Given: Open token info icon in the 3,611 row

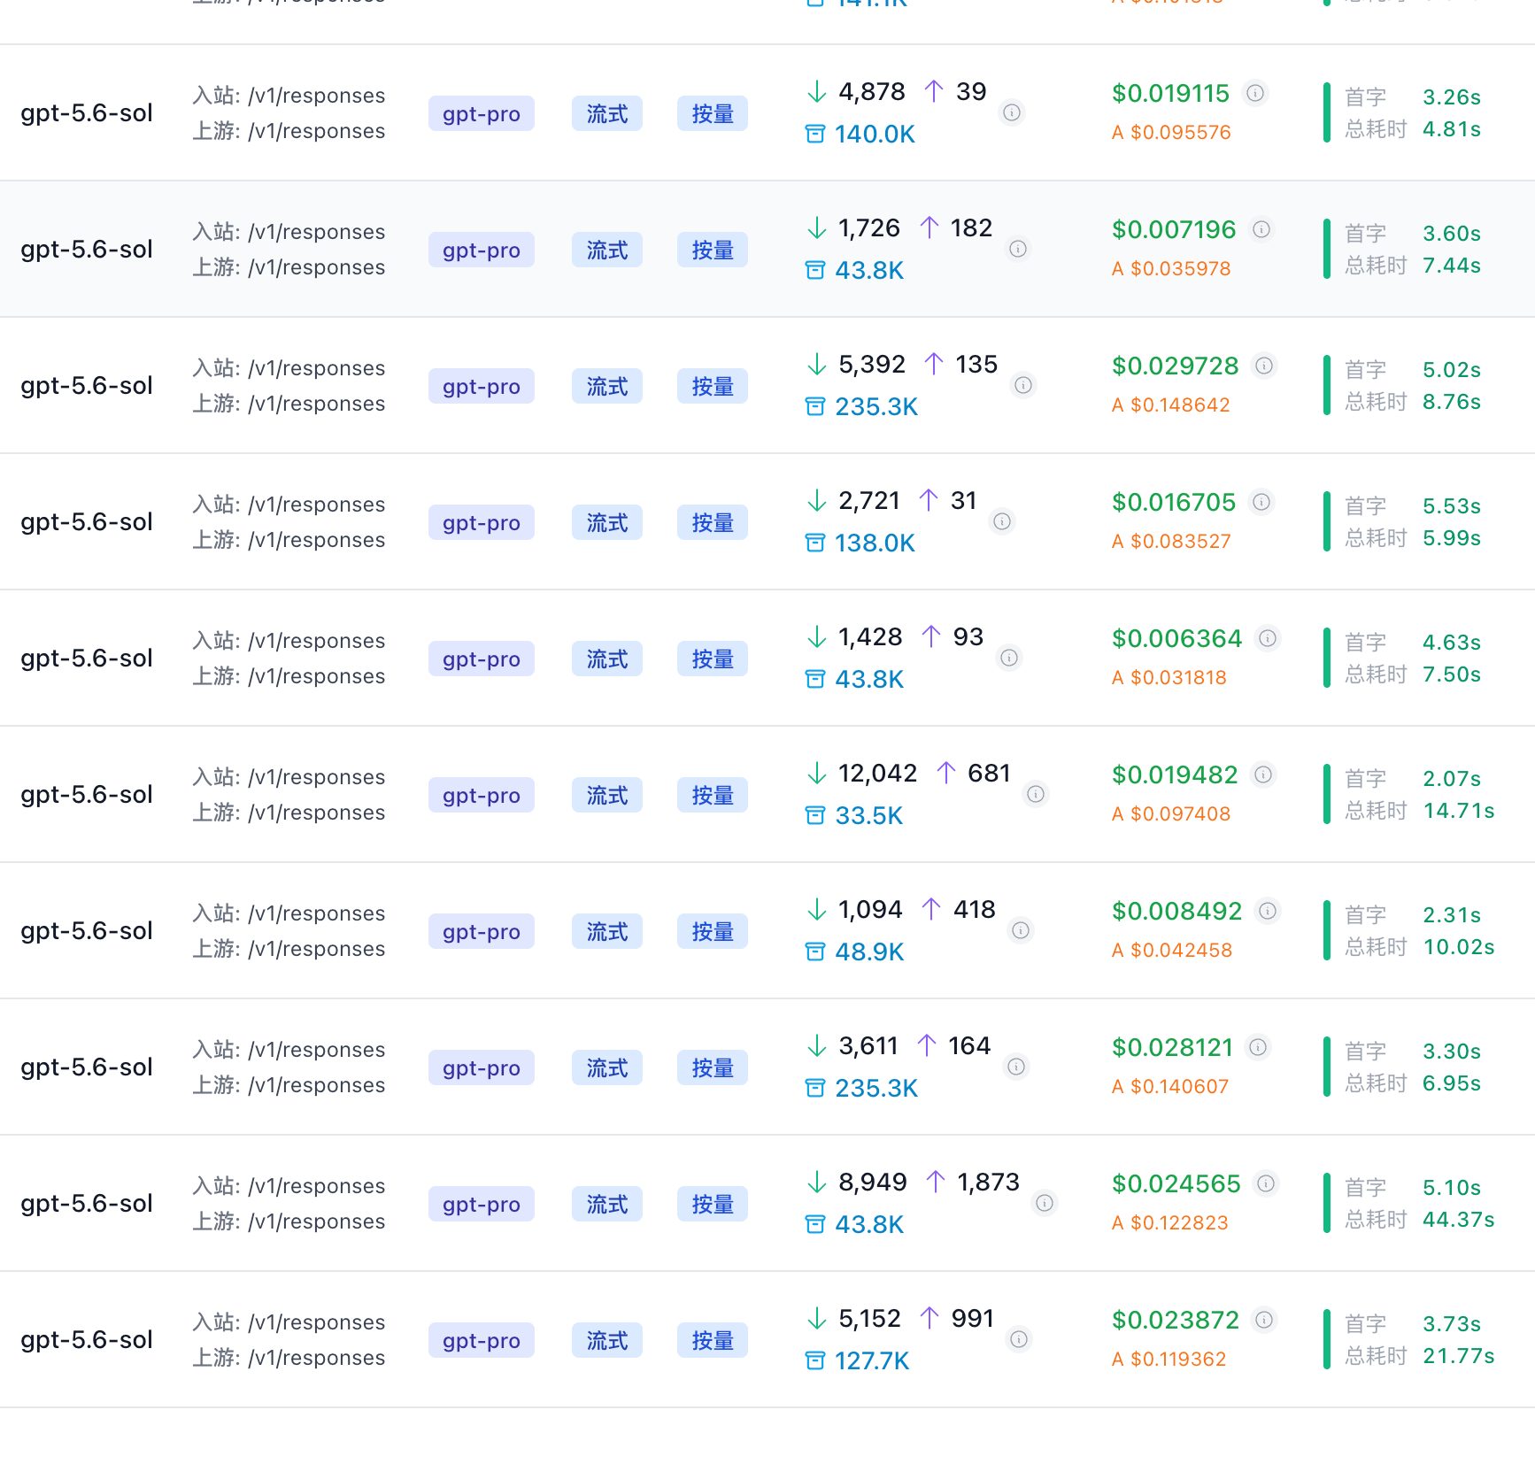Looking at the screenshot, I should pos(1016,1067).
